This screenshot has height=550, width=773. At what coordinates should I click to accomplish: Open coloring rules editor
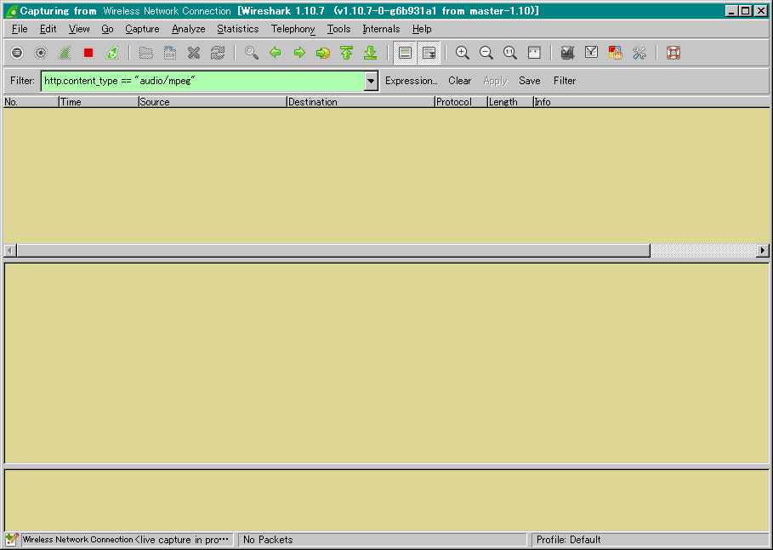point(616,53)
